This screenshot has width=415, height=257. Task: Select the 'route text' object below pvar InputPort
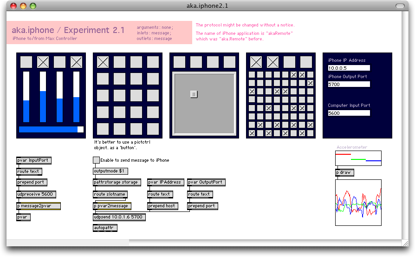tap(29, 171)
